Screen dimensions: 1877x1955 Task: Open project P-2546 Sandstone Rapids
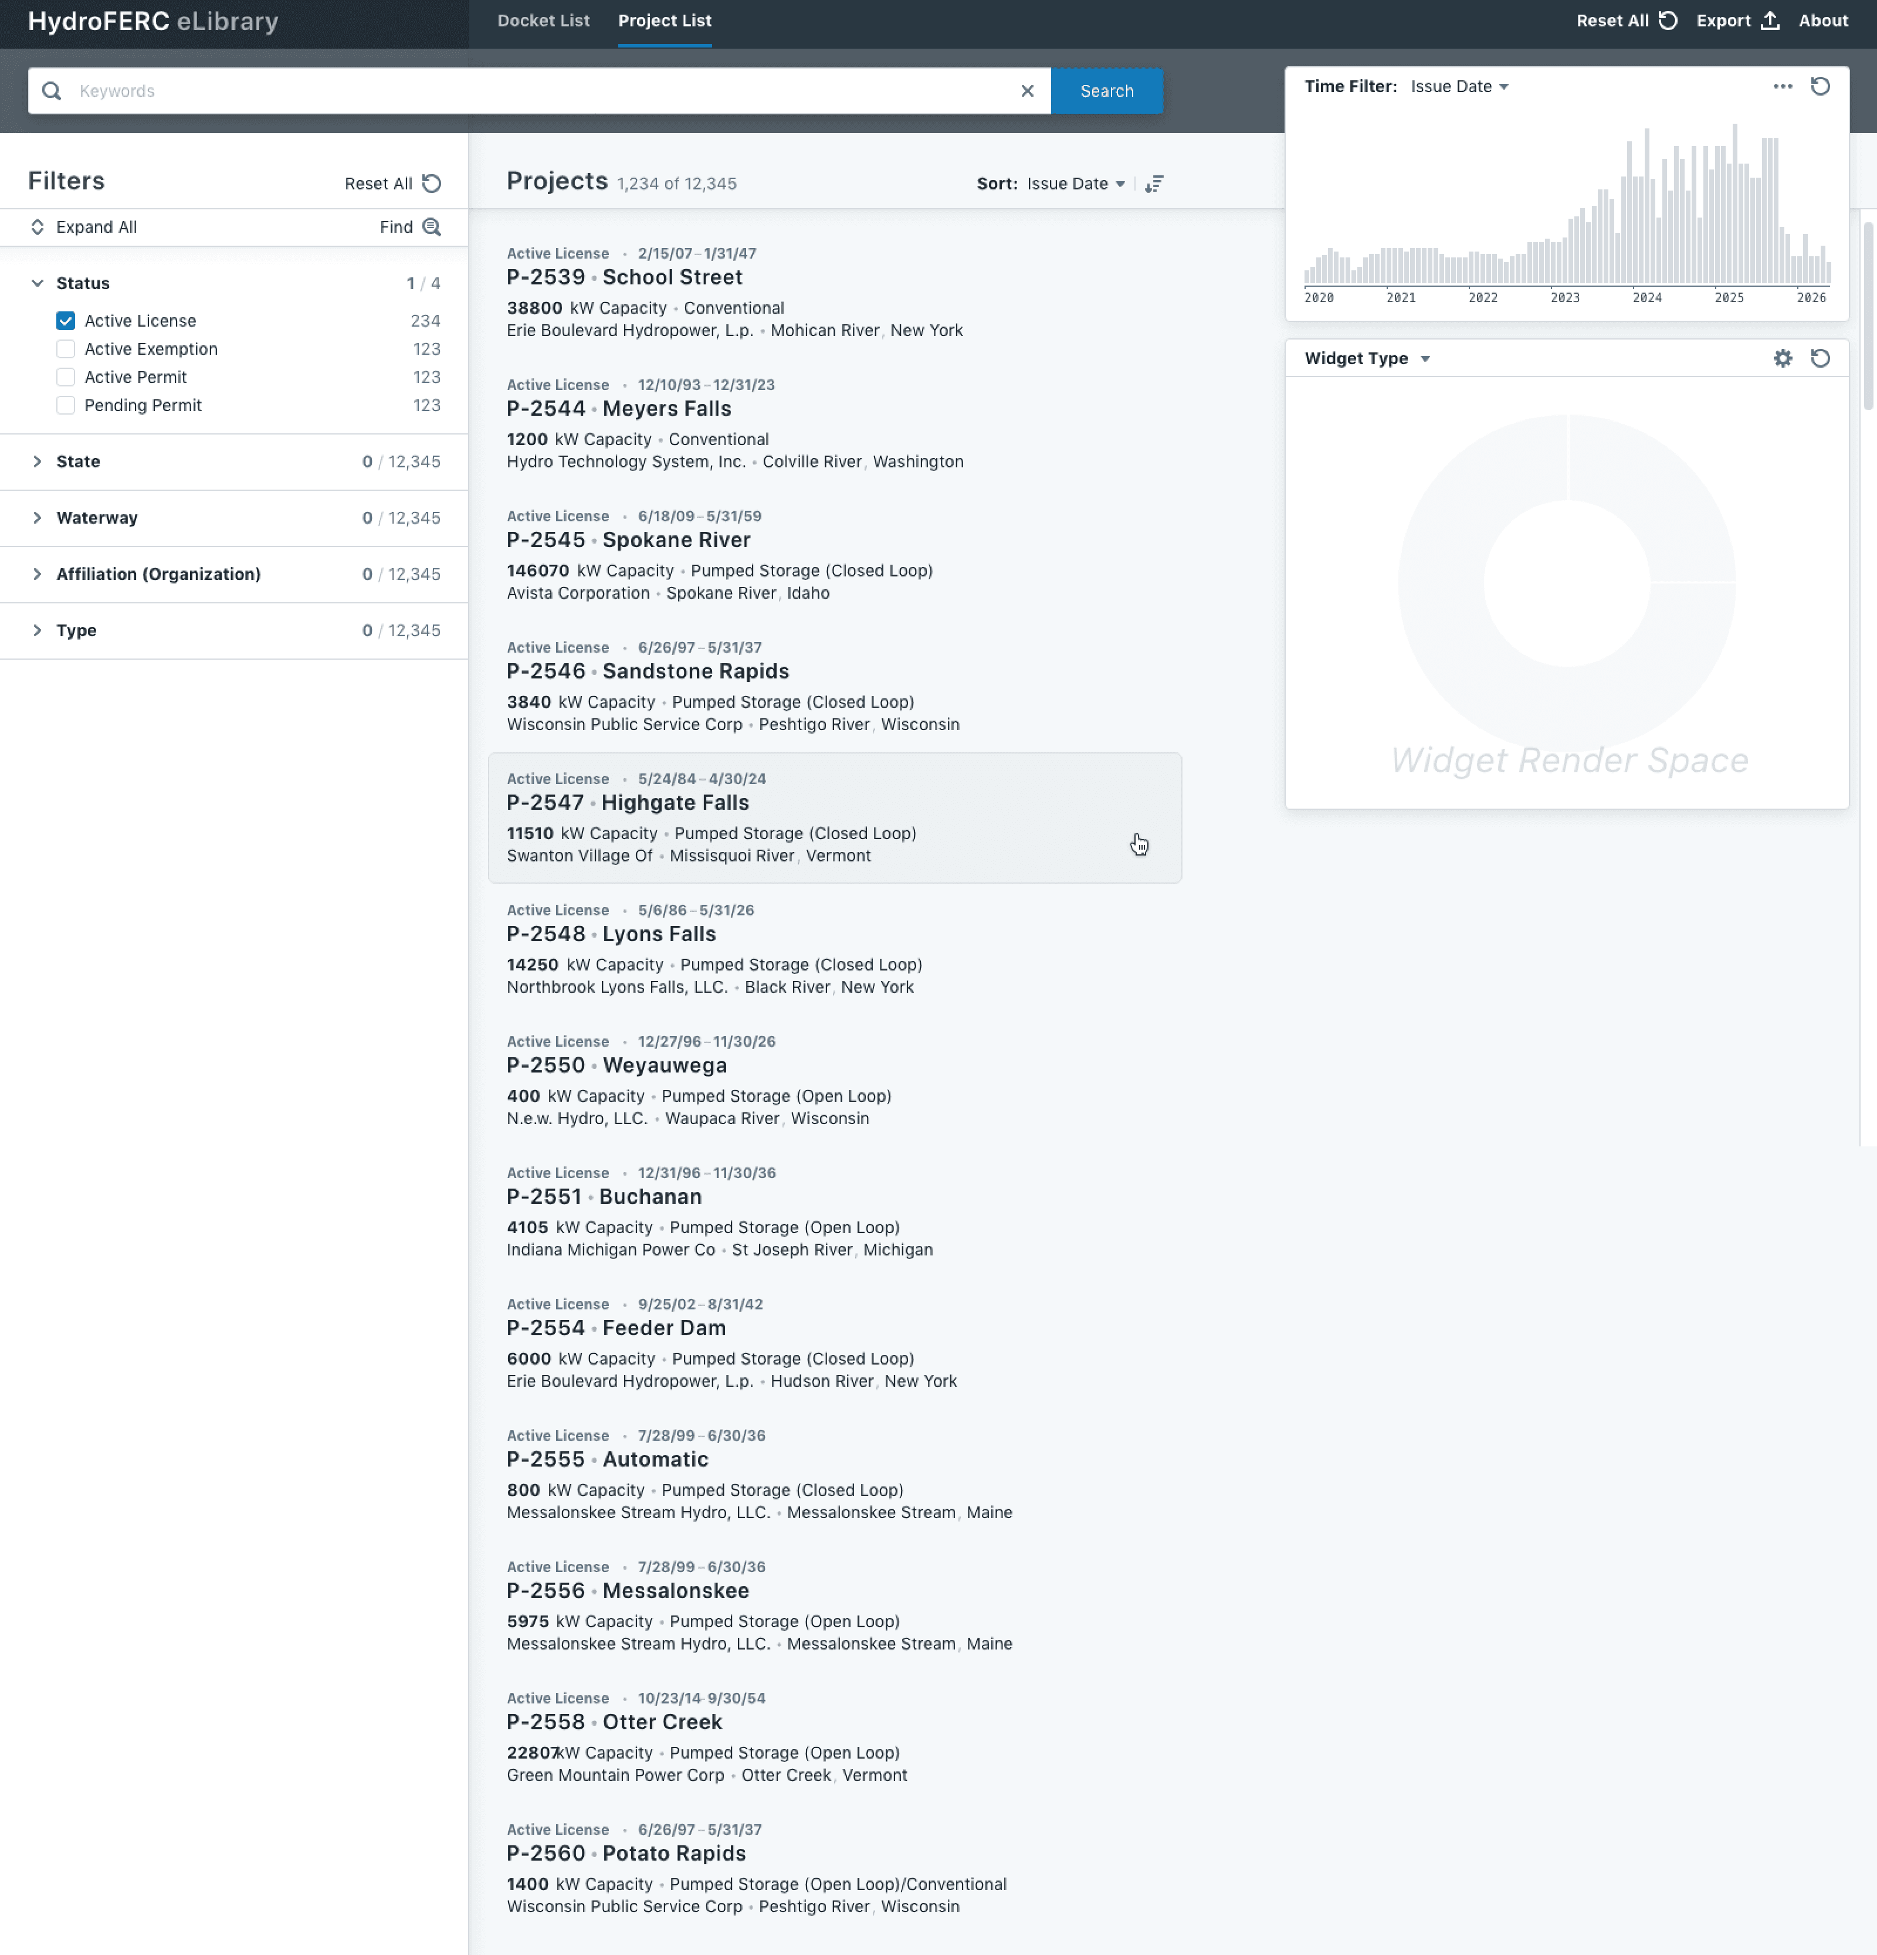834,686
